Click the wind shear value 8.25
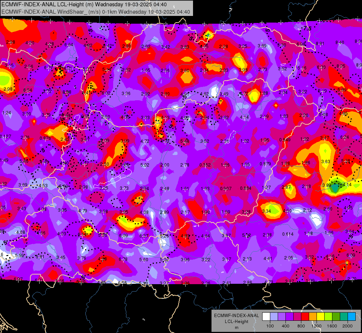The width and height of the screenshot is (362, 333). [341, 66]
